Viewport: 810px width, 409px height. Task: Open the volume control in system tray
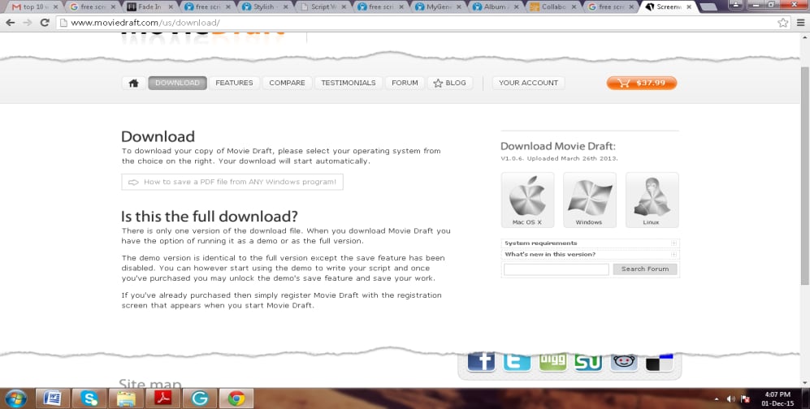click(x=731, y=398)
